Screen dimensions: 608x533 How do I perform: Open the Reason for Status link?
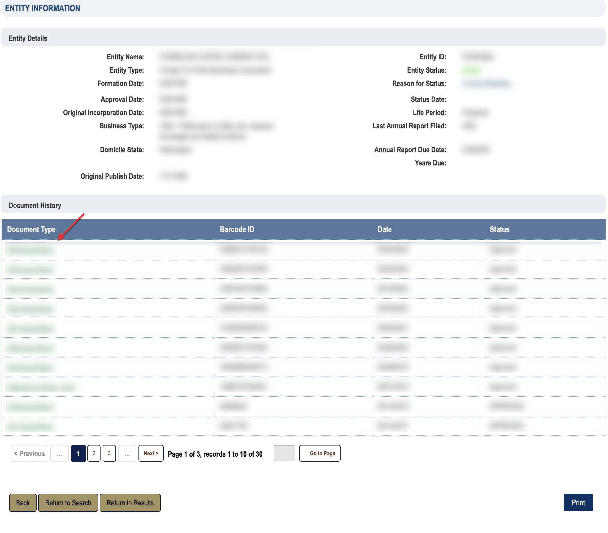click(x=486, y=83)
